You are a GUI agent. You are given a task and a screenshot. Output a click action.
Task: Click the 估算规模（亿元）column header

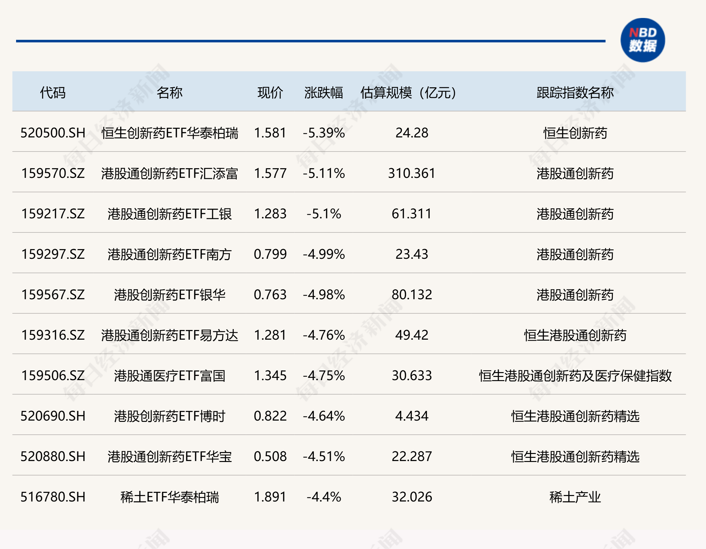click(408, 93)
